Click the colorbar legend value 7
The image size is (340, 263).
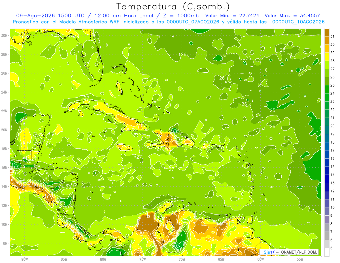tap(331, 232)
